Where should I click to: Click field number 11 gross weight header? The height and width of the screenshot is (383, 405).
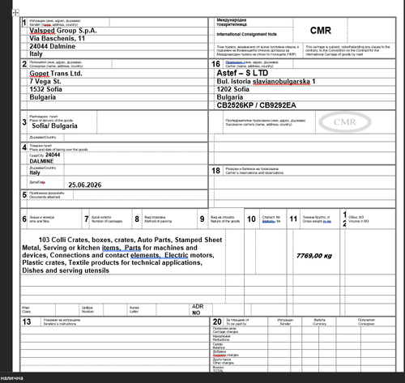(293, 219)
